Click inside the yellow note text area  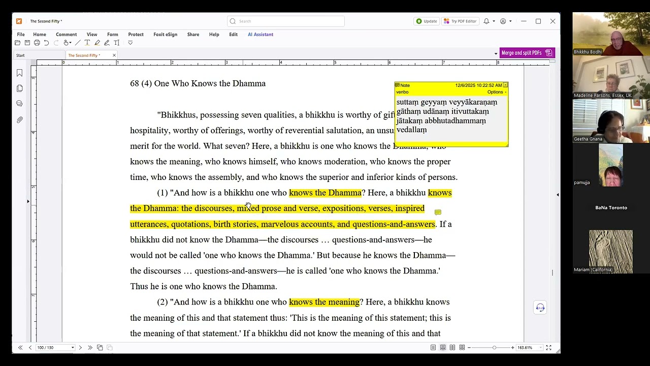[451, 120]
